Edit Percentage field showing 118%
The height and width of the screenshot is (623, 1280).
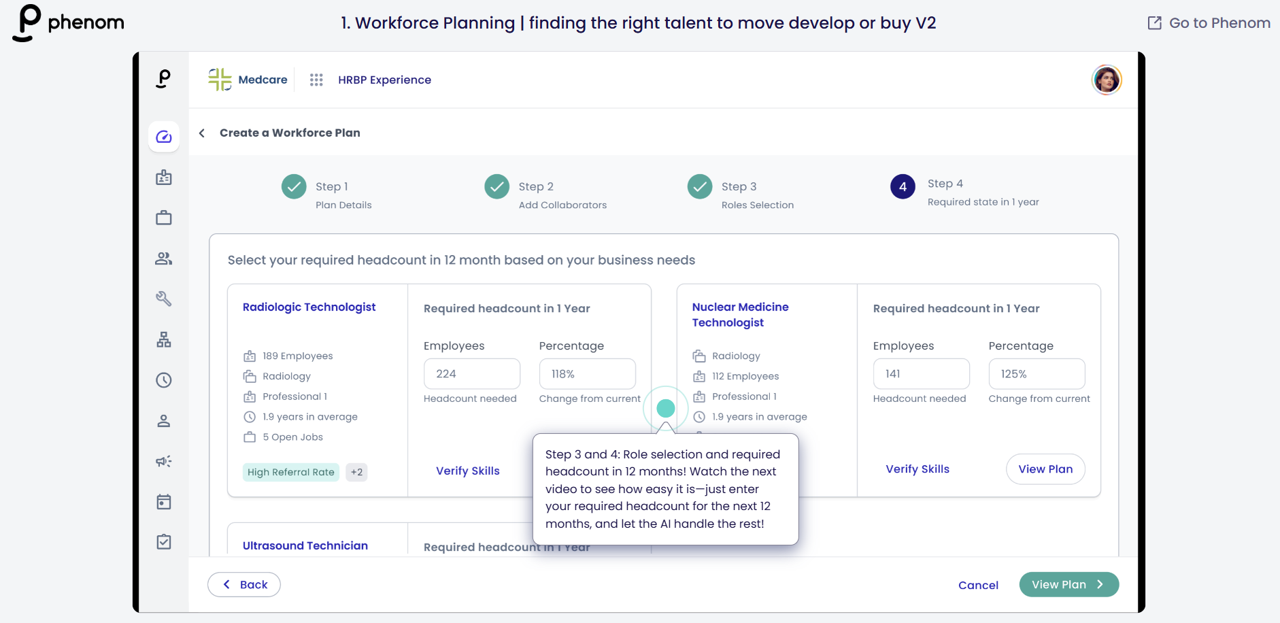[x=588, y=374]
